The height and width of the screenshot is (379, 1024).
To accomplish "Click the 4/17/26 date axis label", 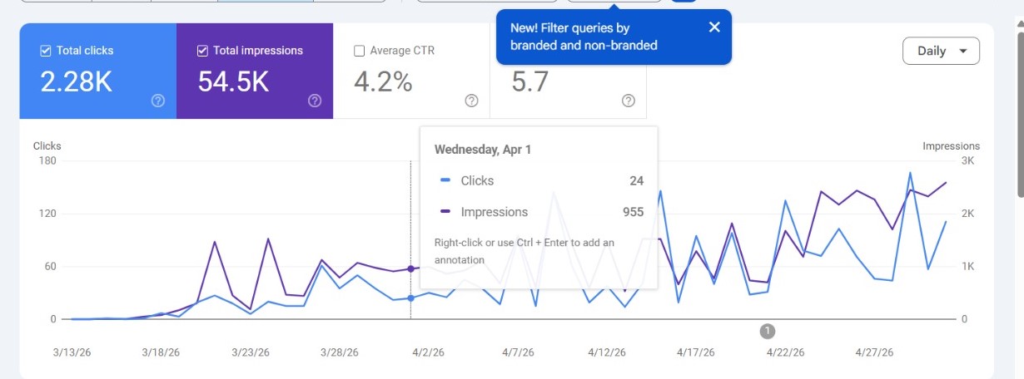I will pyautogui.click(x=695, y=352).
